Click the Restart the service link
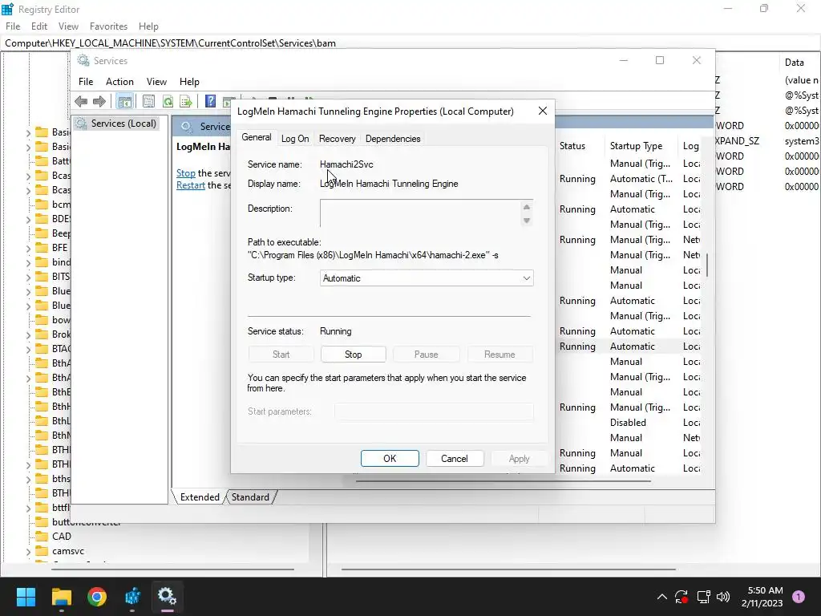The width and height of the screenshot is (821, 616). tap(191, 185)
